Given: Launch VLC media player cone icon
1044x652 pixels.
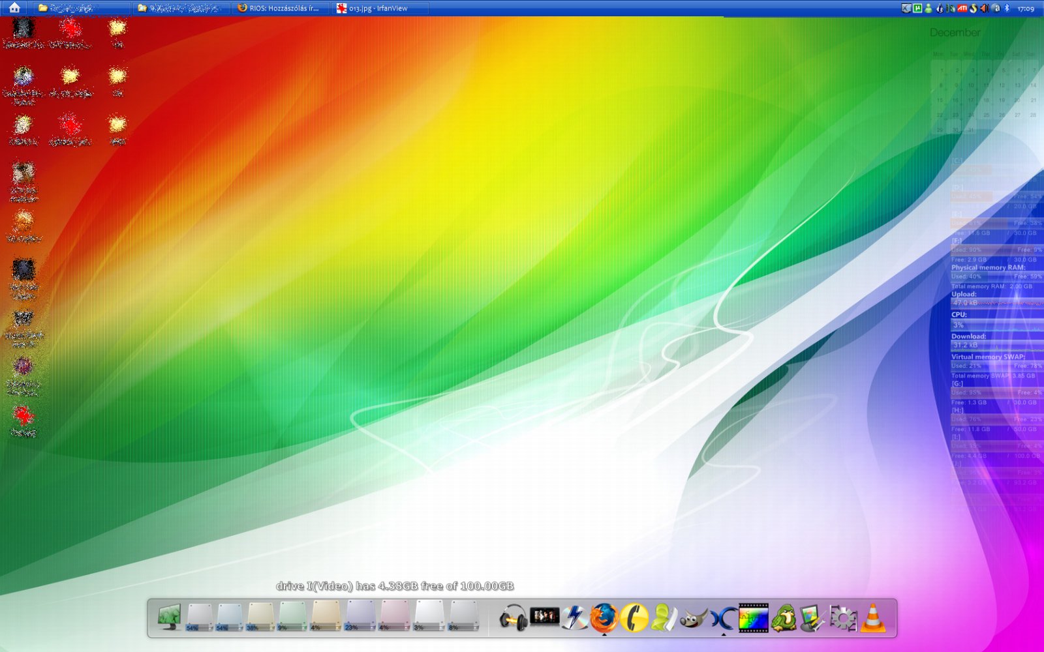Looking at the screenshot, I should [x=873, y=618].
